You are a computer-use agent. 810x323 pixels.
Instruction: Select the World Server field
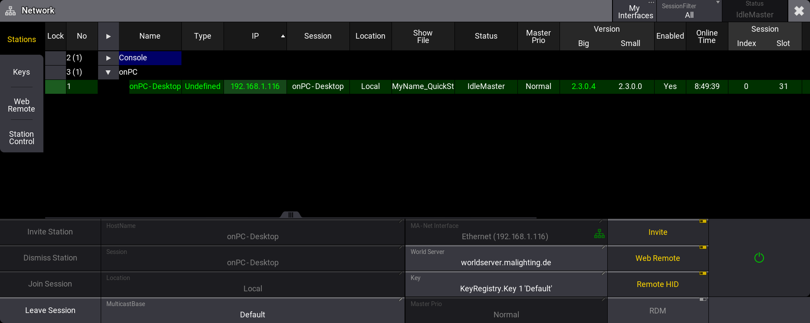pos(506,258)
